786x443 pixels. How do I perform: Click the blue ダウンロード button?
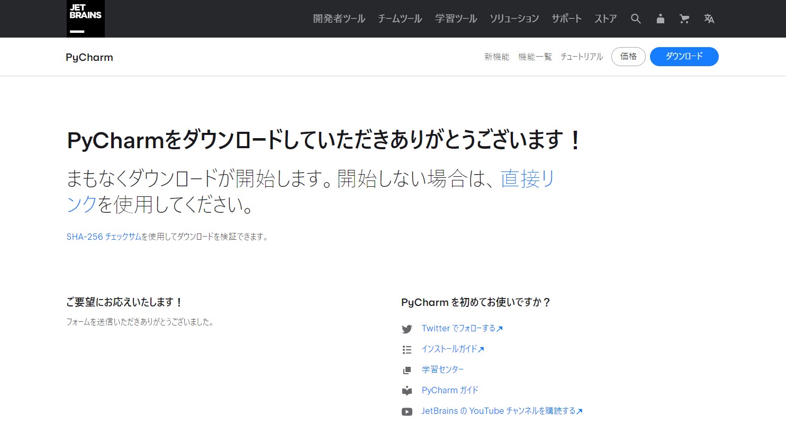click(x=684, y=57)
